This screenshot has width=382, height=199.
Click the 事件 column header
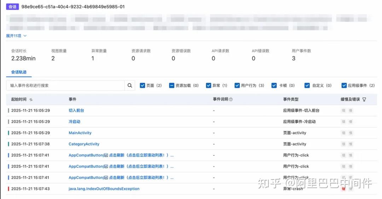73,99
